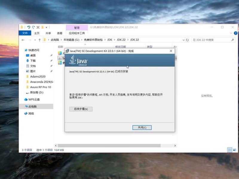Maximize the File Explorer window
Image resolution: width=239 pixels, height=179 pixels.
(x=222, y=27)
